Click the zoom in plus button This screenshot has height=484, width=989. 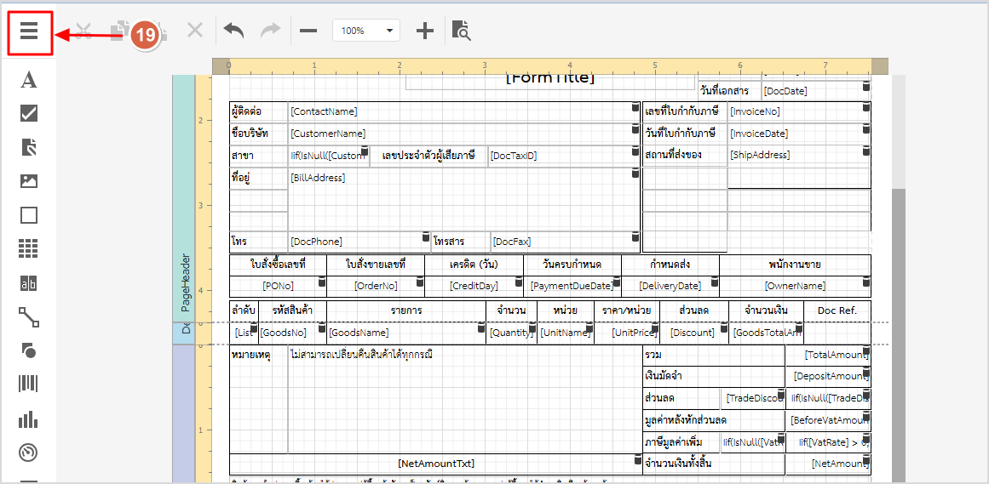(424, 31)
